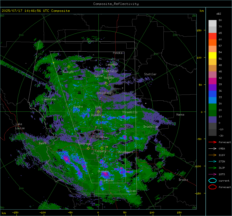Click the Olds label at radar center

(98, 107)
